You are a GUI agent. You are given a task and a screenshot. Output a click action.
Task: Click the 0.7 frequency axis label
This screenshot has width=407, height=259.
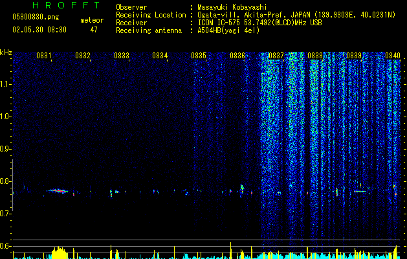tap(5, 214)
